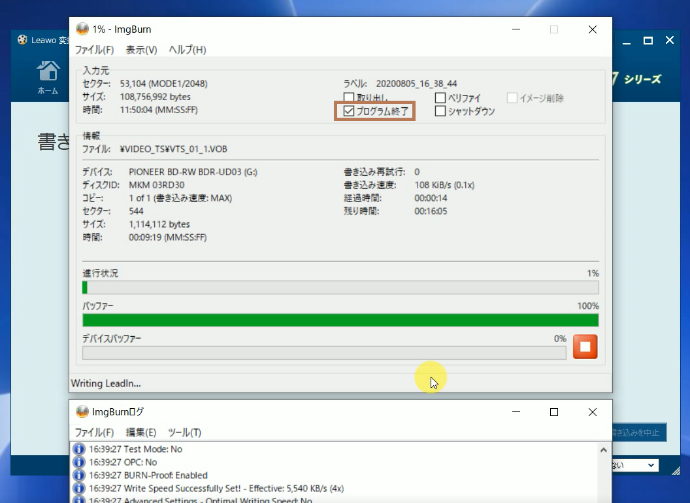Viewport: 690px width, 503px height.
Task: Click the log scrollbar up arrow
Action: click(x=606, y=448)
